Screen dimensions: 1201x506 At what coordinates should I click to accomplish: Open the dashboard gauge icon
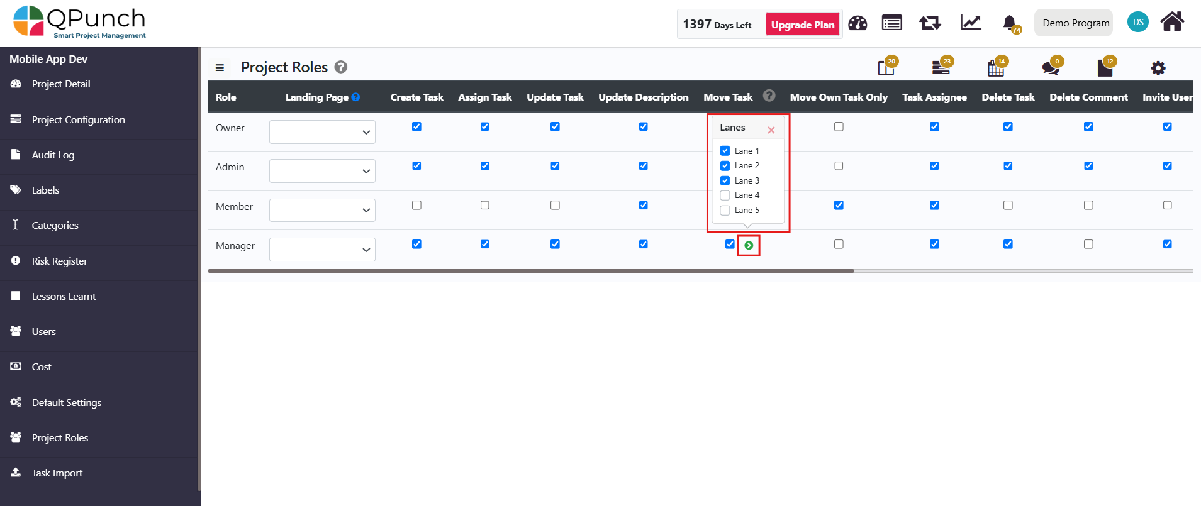point(857,23)
